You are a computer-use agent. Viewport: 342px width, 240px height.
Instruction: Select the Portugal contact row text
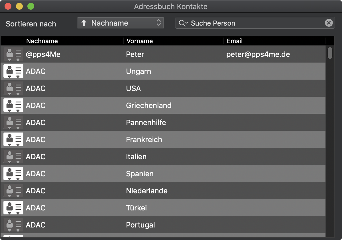(x=141, y=225)
